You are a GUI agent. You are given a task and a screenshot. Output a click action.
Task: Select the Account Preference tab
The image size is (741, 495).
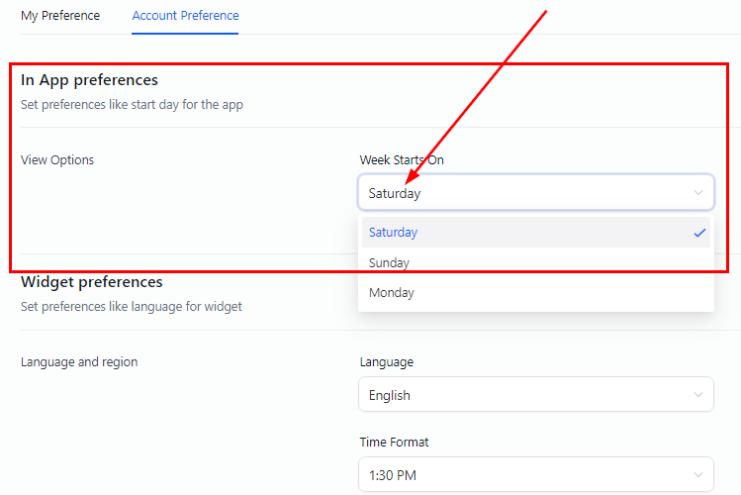click(185, 16)
